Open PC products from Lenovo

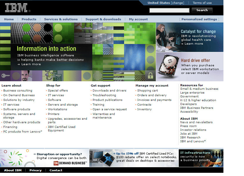click(23, 131)
